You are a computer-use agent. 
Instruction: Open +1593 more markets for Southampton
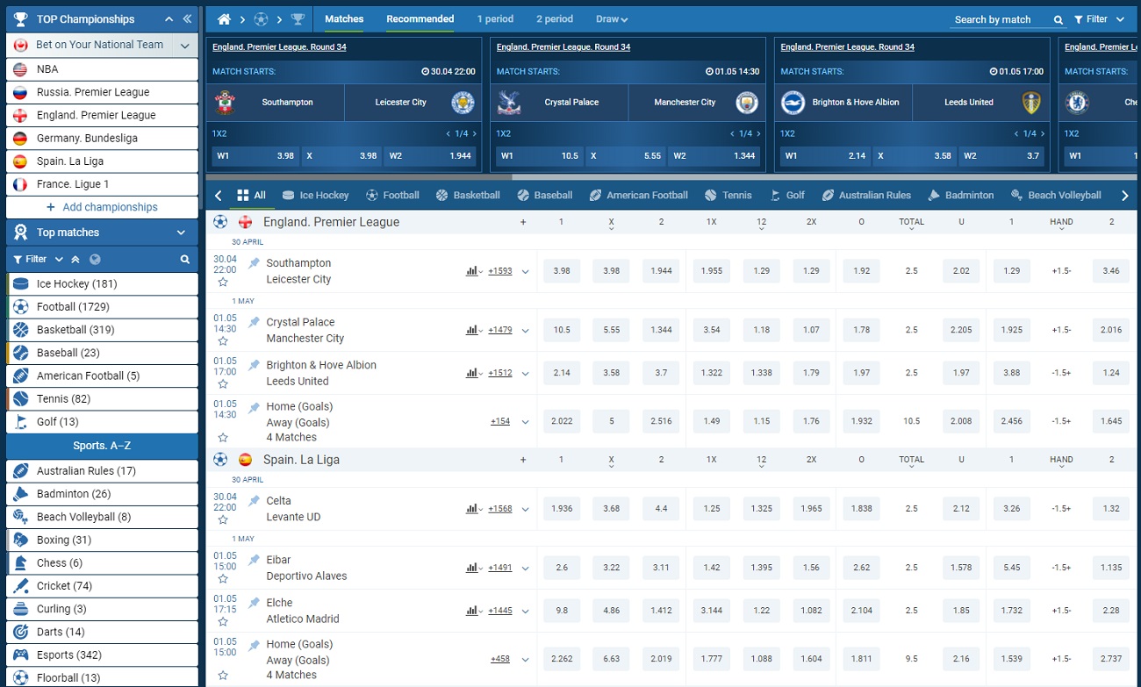[x=500, y=271]
